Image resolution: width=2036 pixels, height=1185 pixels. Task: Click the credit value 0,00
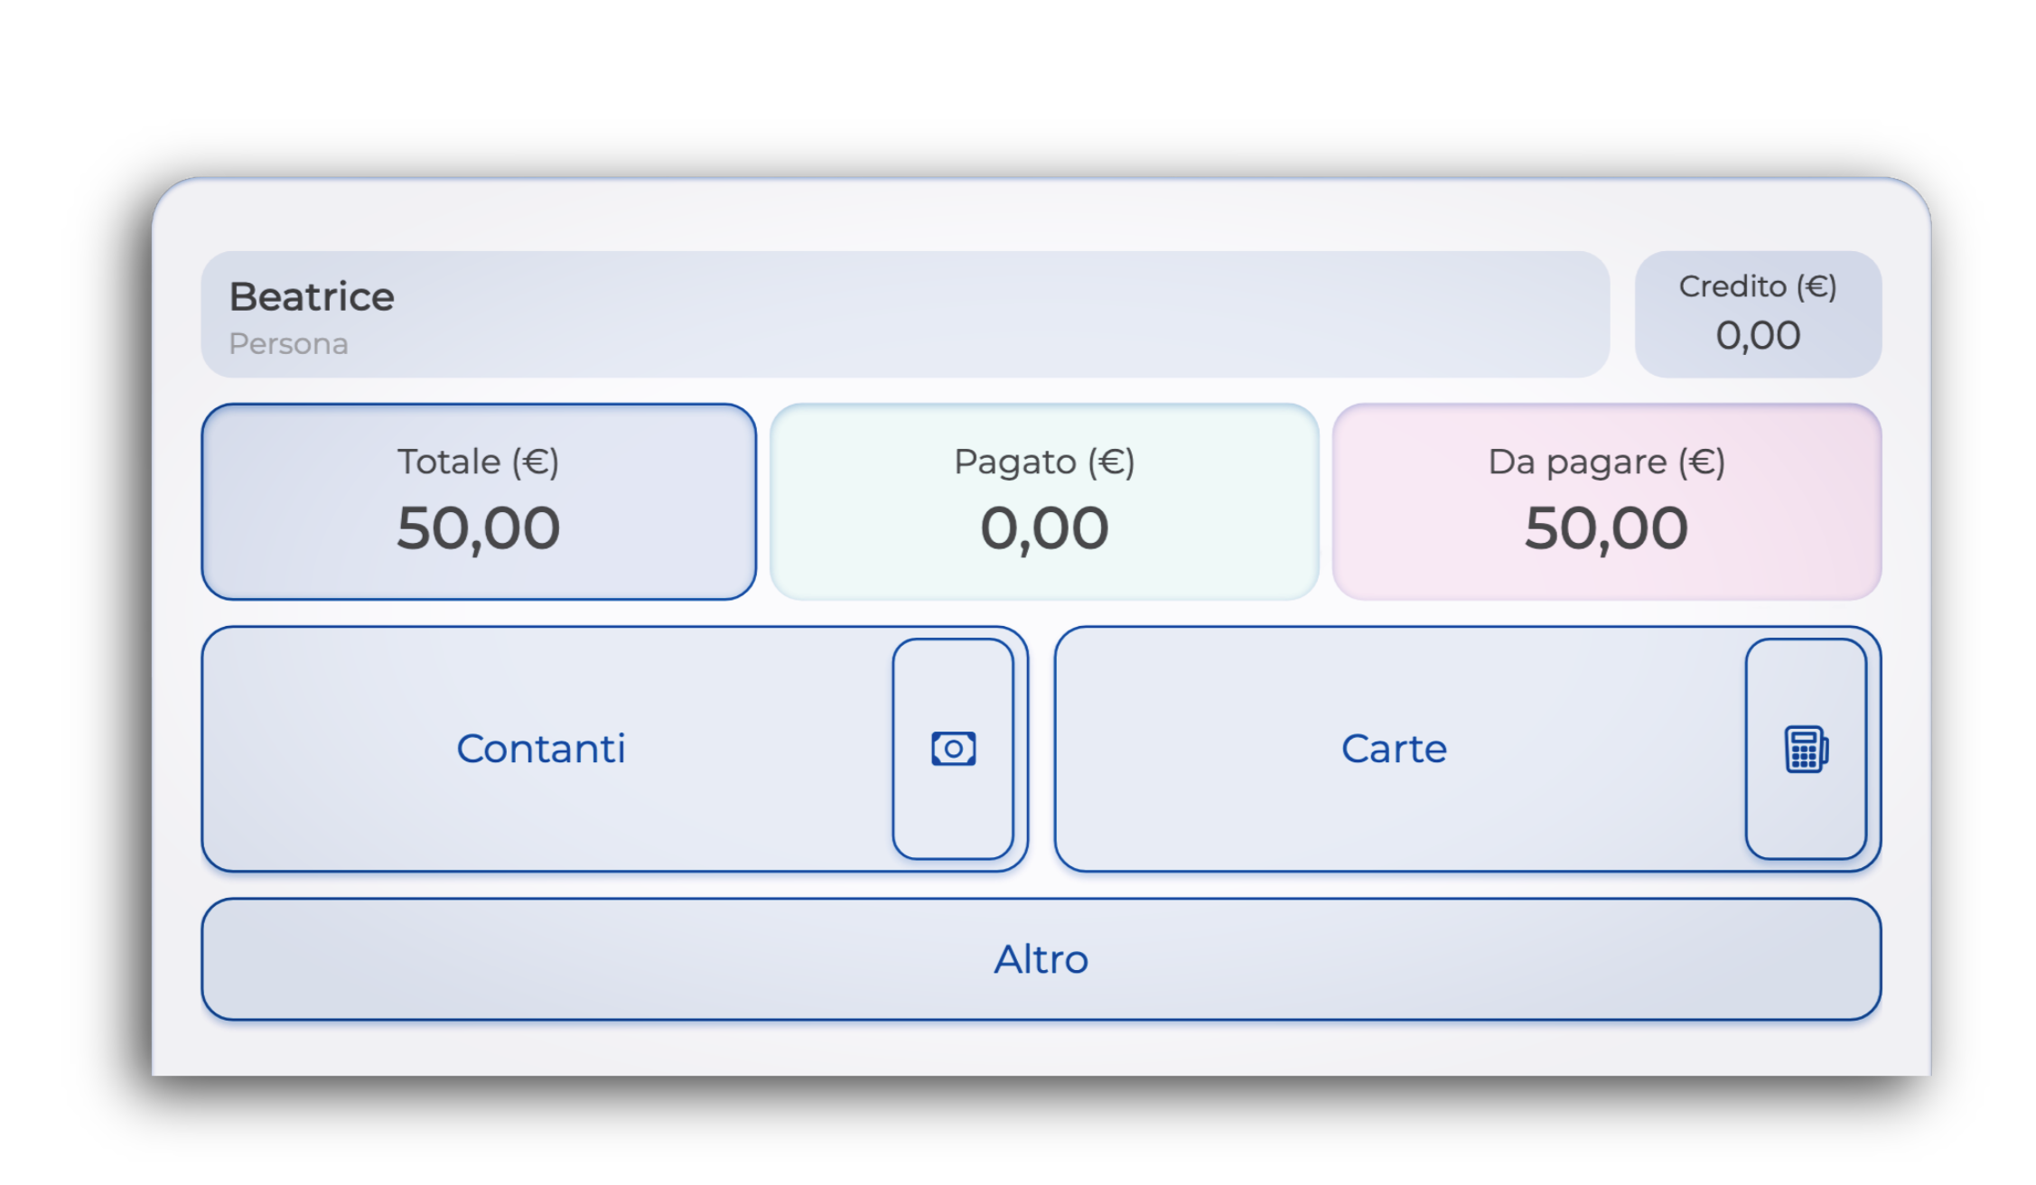(x=1757, y=336)
